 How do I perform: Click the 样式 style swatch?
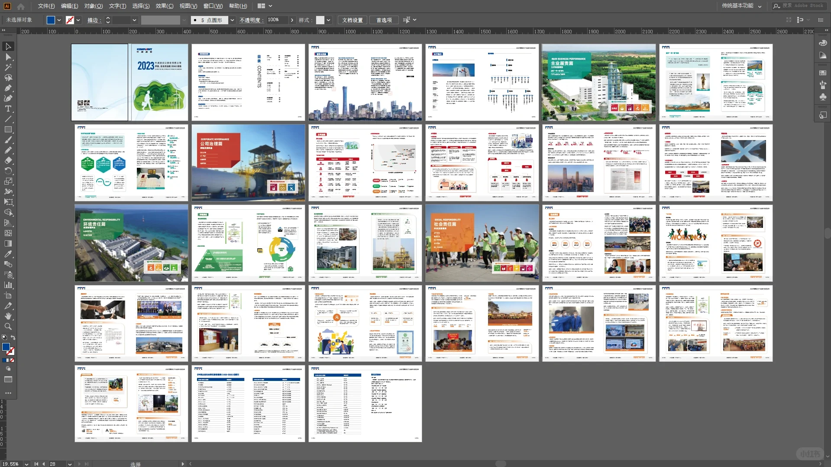click(320, 20)
